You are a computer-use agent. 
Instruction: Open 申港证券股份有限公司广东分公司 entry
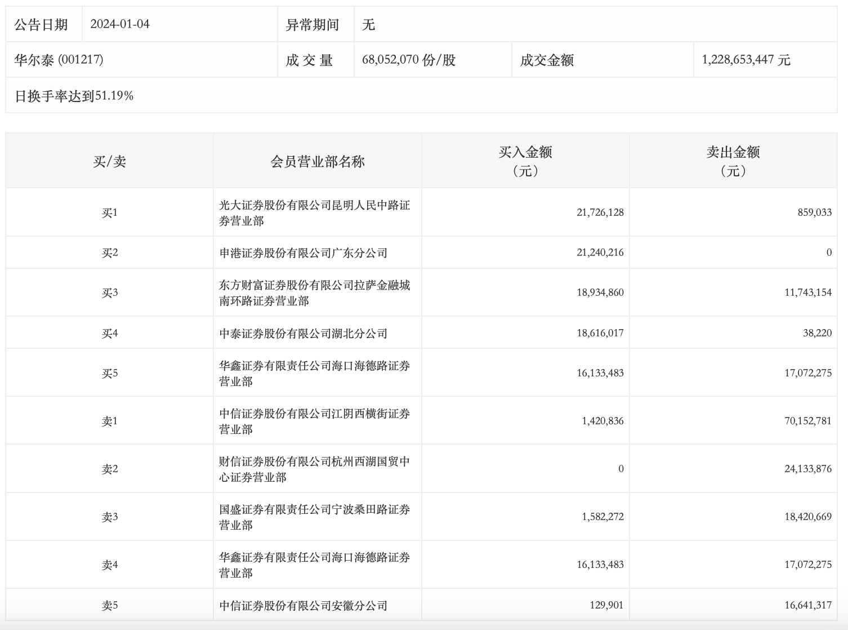tap(303, 253)
